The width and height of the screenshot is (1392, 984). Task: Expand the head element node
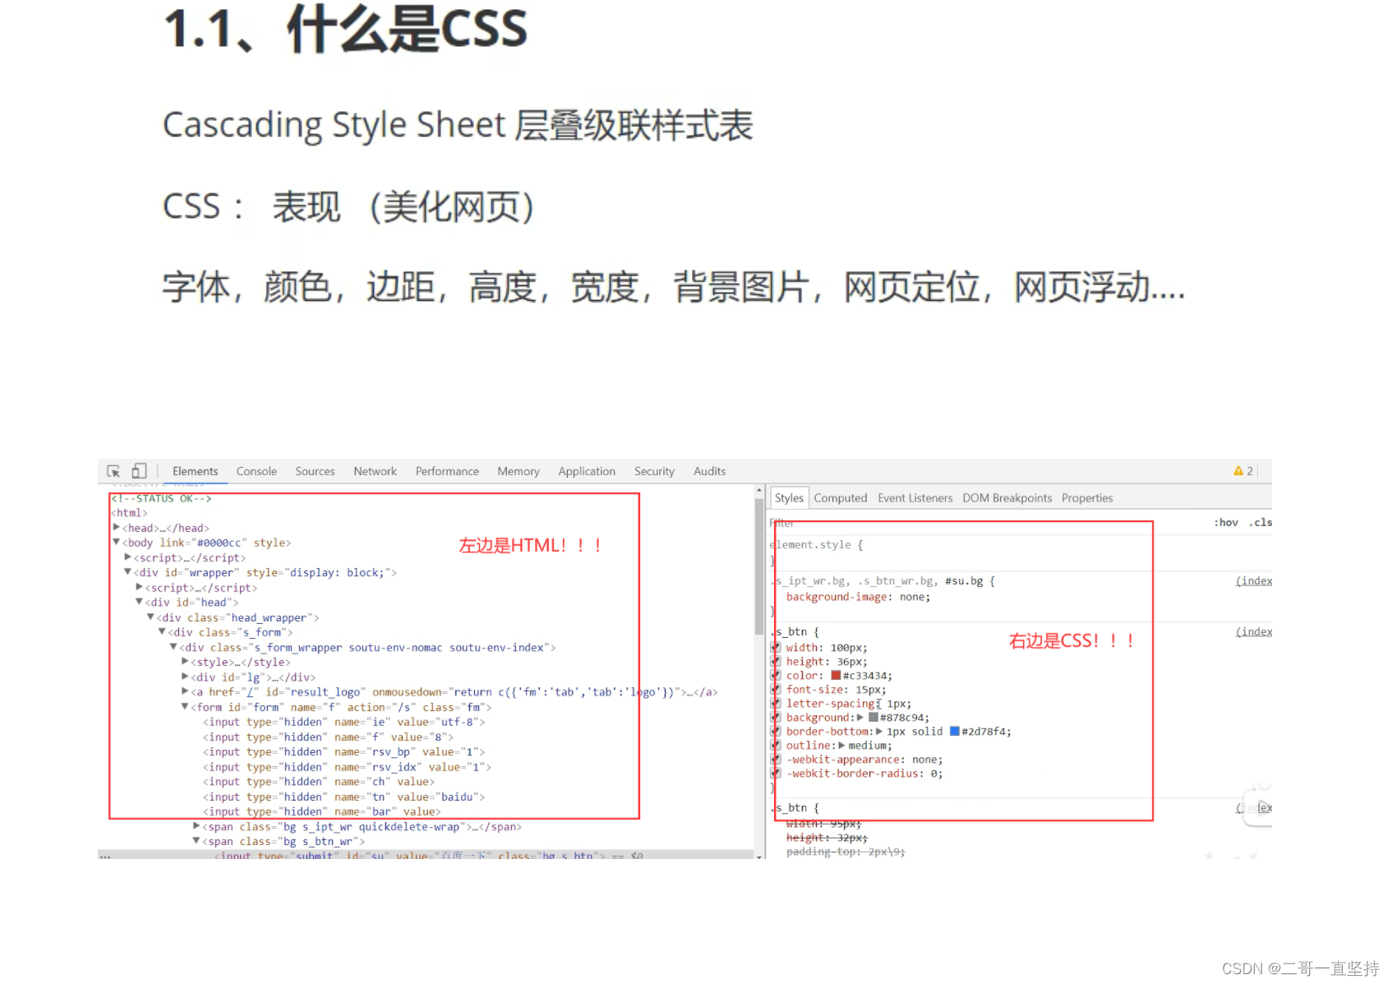pos(117,528)
